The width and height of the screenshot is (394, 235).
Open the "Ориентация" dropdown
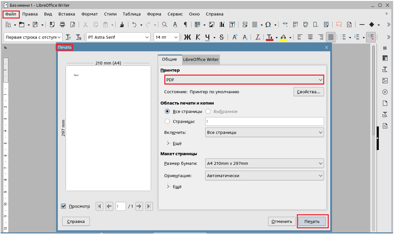pyautogui.click(x=264, y=176)
